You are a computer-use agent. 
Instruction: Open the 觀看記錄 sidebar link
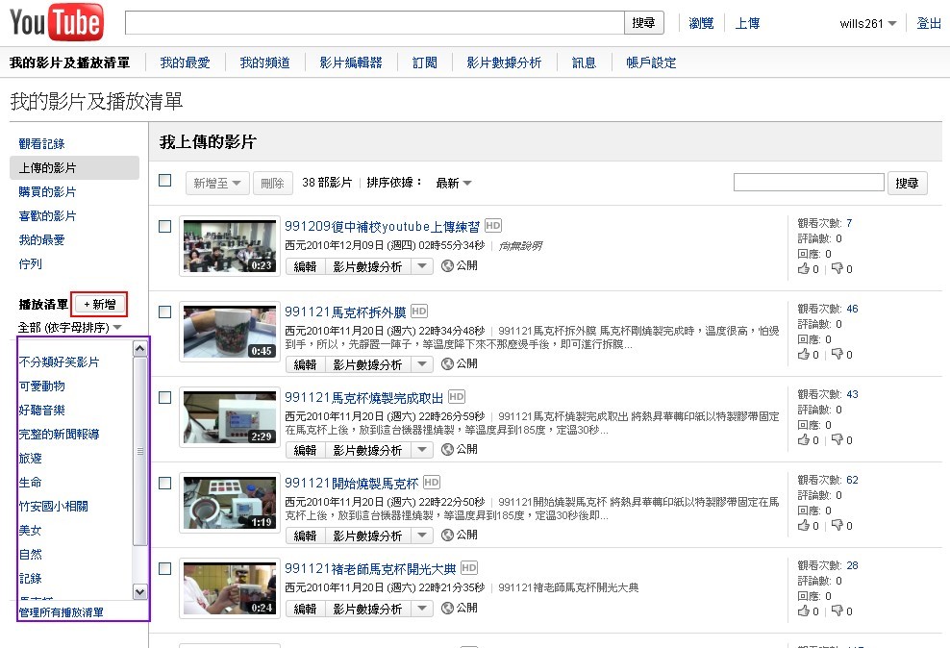pos(41,143)
